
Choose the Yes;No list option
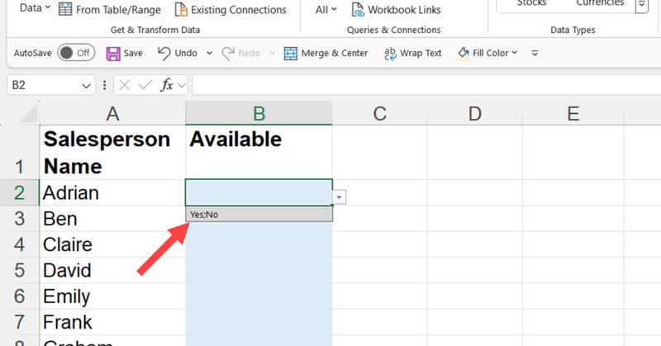point(259,214)
